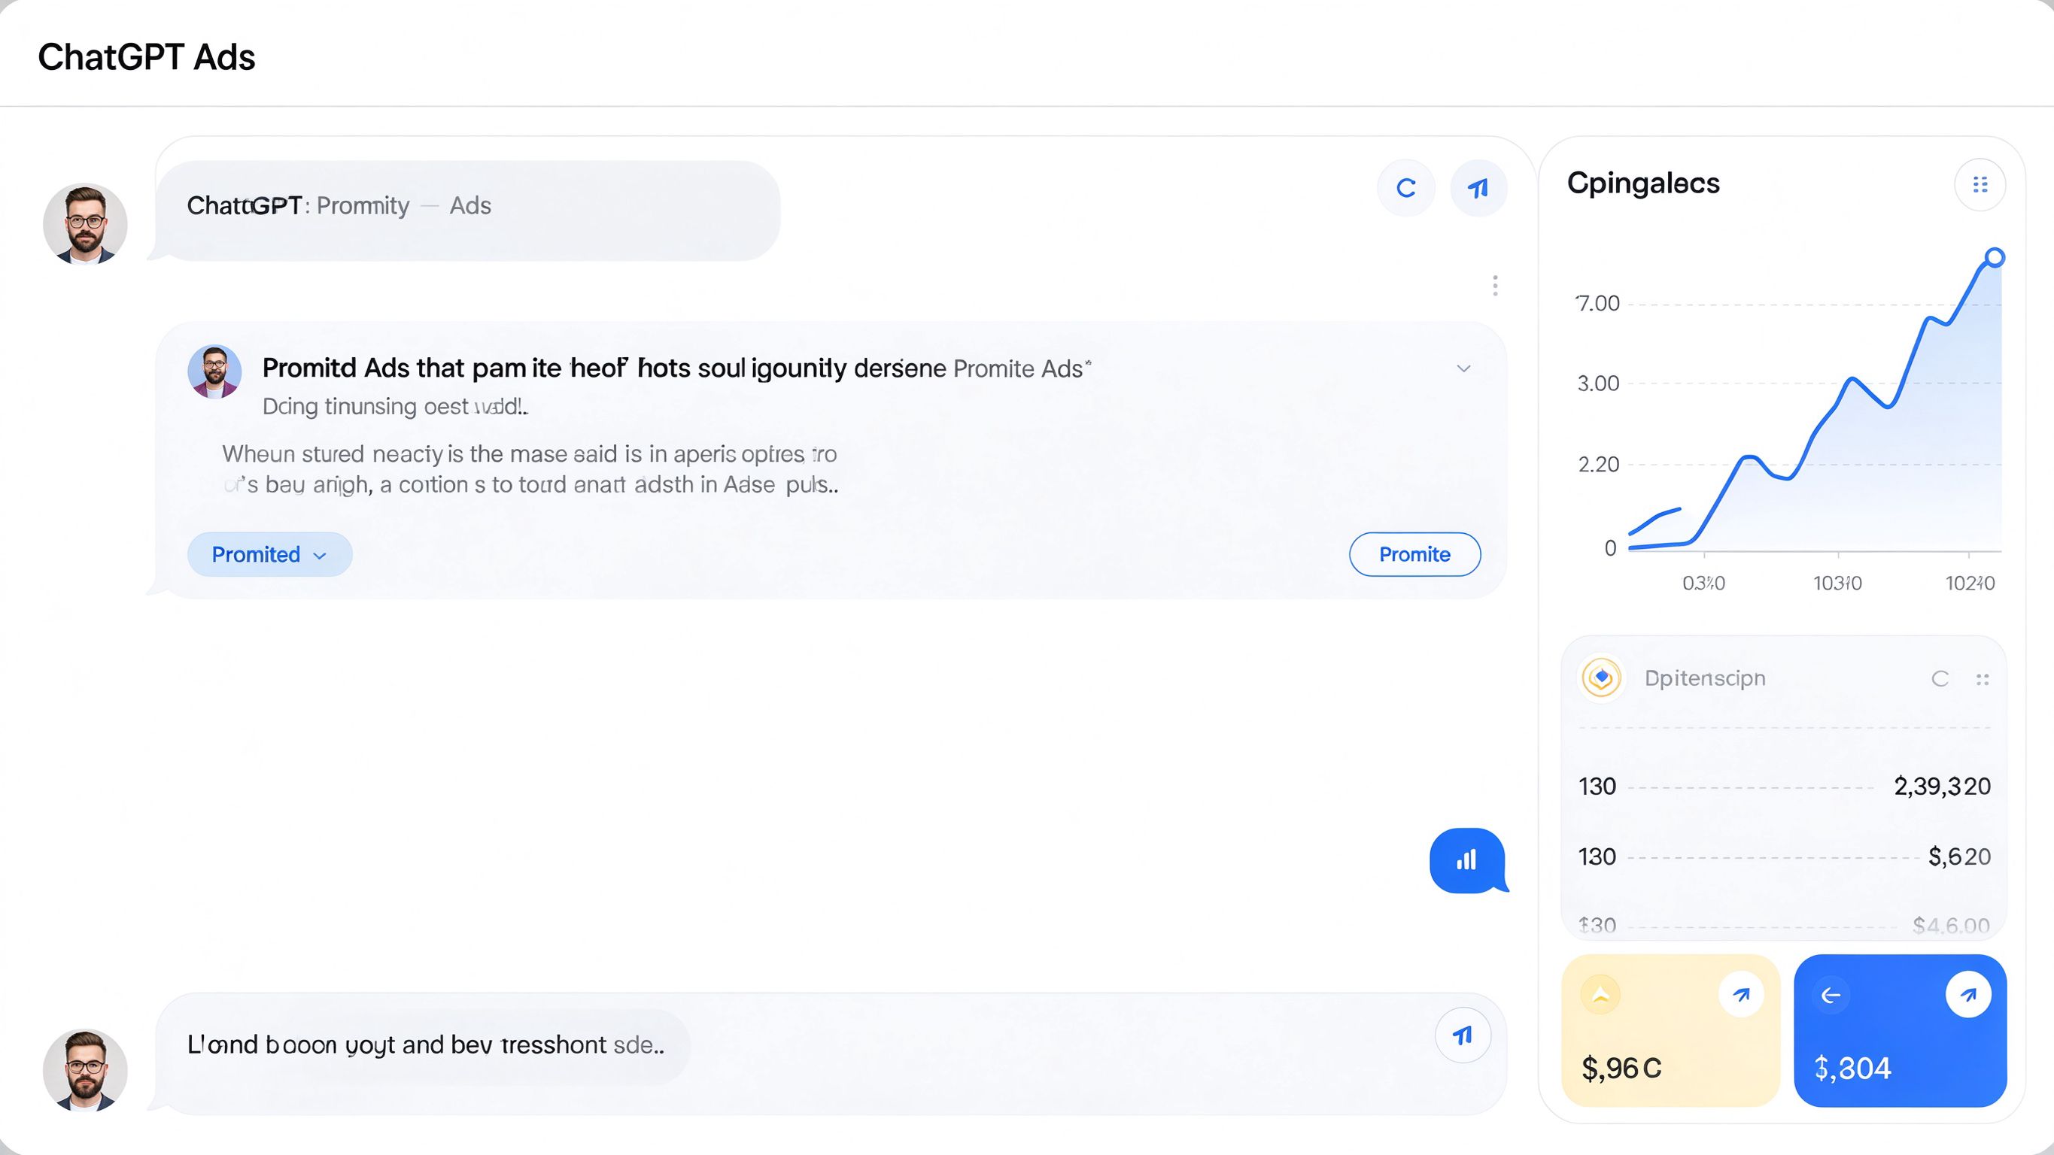Click the blue arrow icon in the chat header
This screenshot has height=1155, width=2054.
[x=1478, y=188]
